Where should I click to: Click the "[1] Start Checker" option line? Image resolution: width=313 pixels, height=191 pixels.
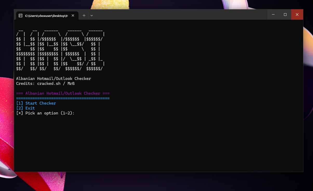[36, 103]
